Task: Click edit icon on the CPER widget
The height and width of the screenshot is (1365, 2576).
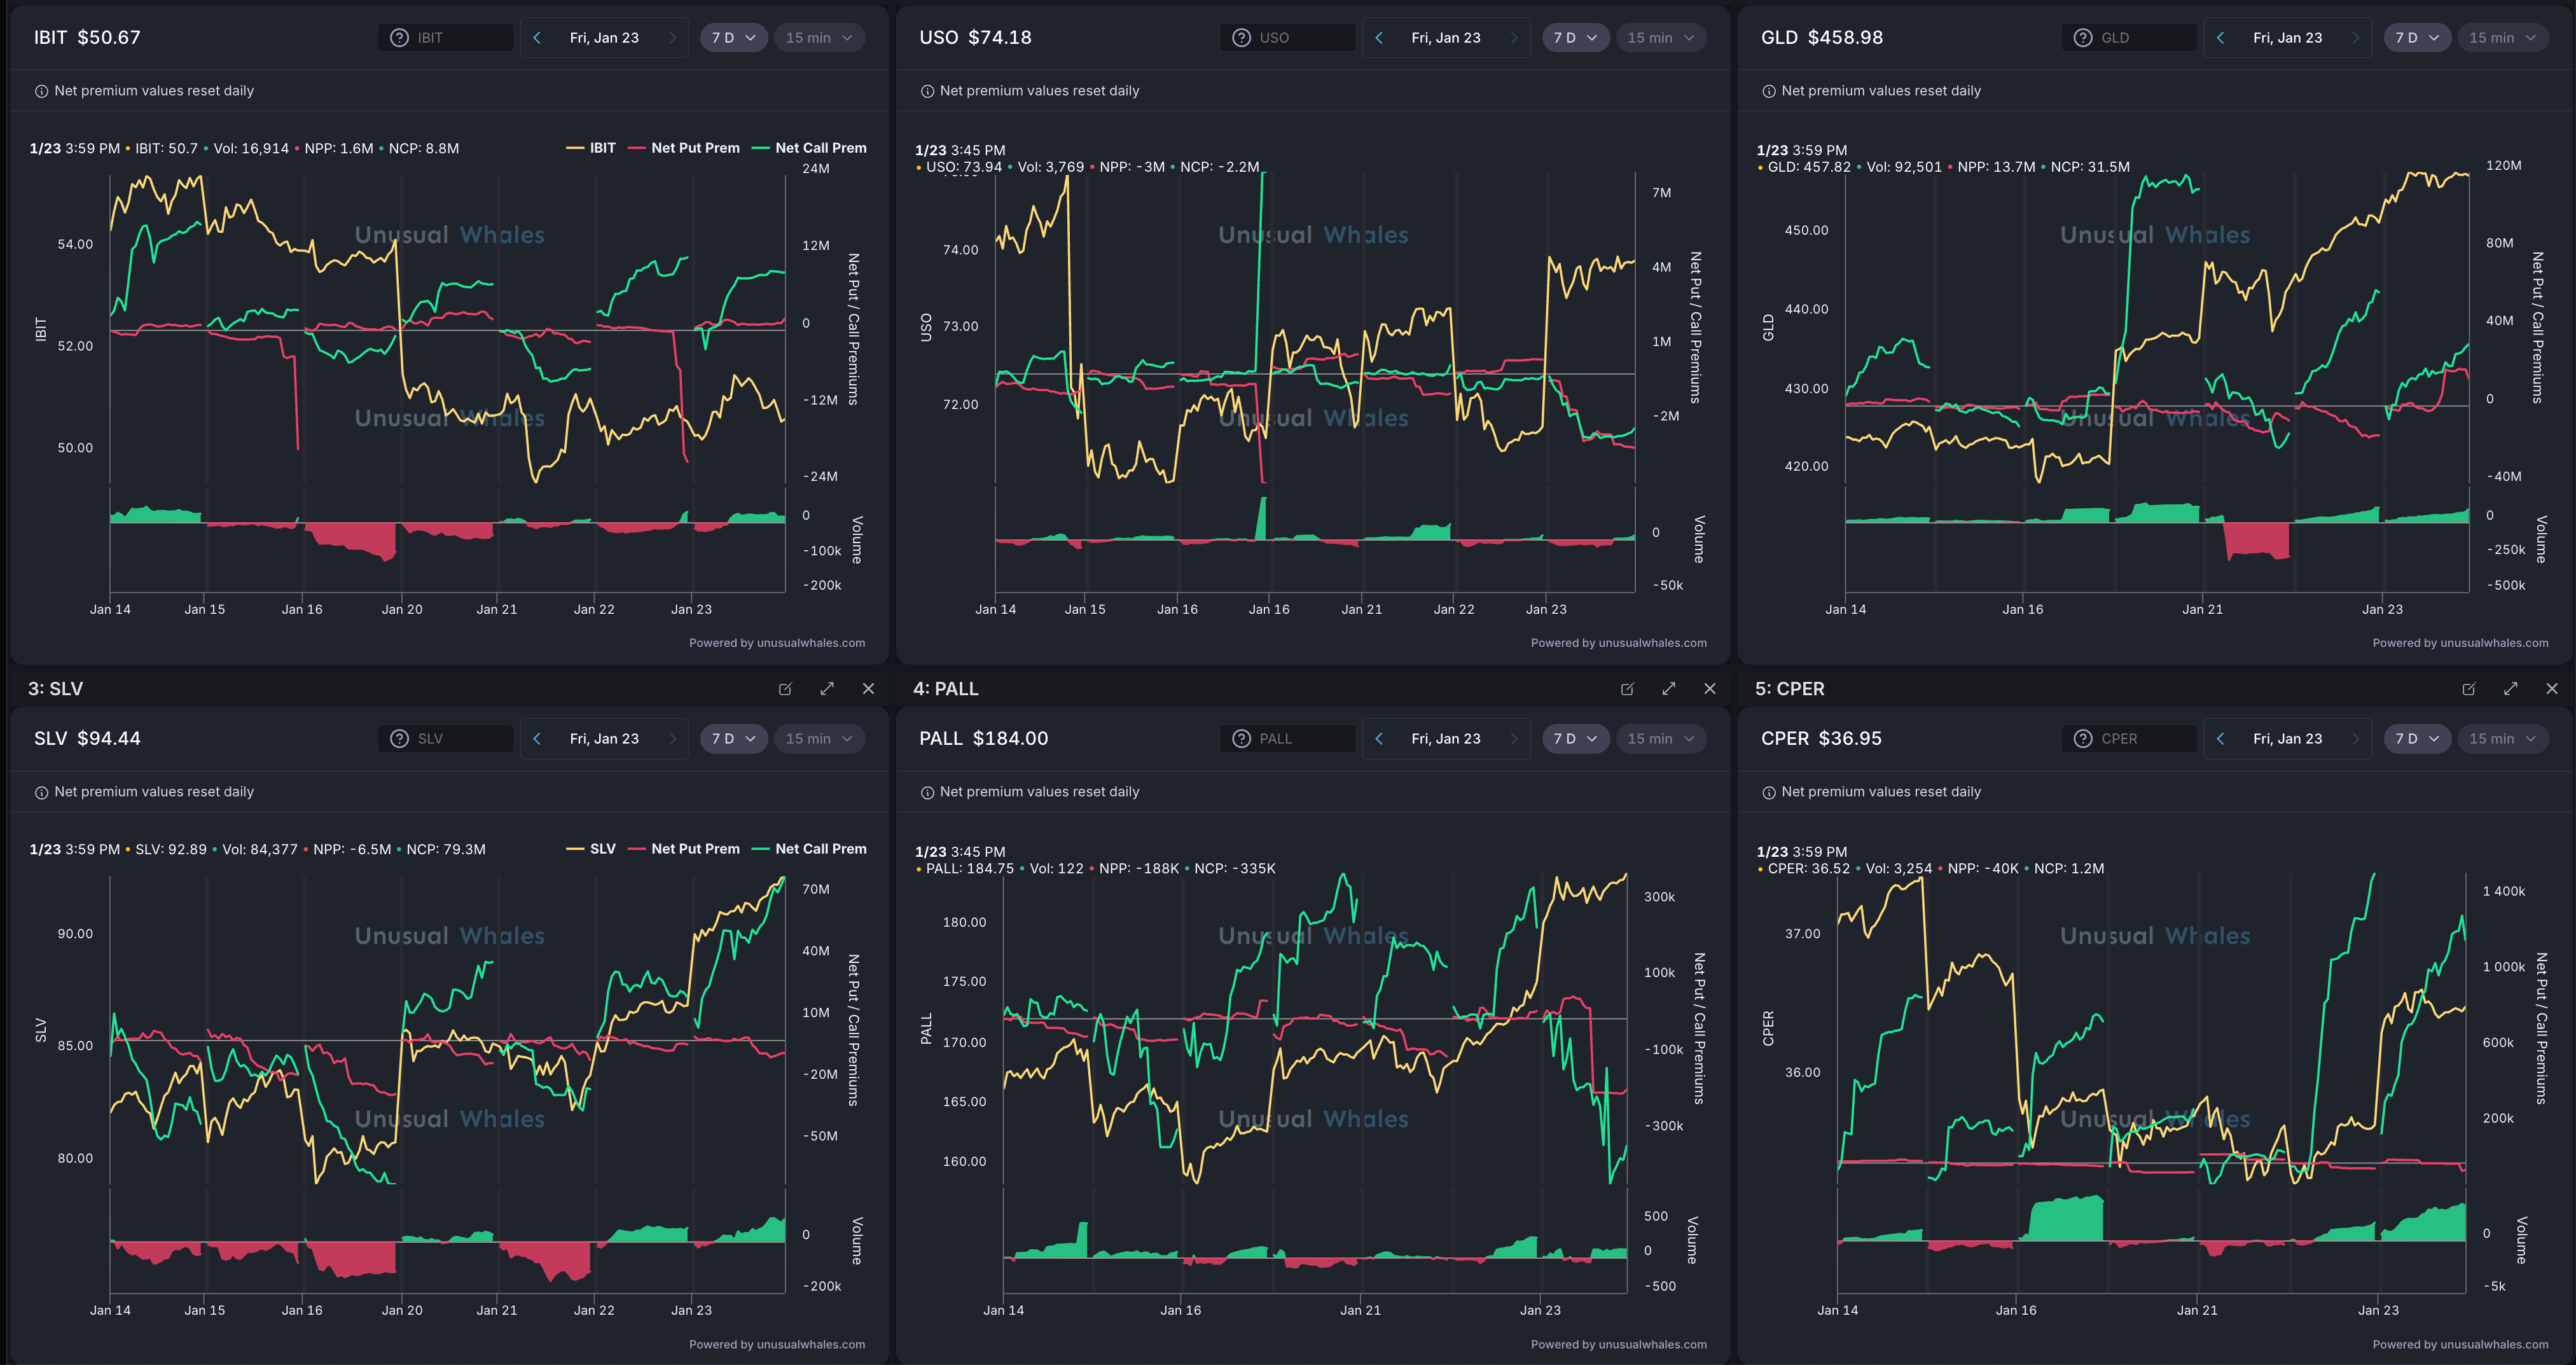Action: coord(2468,689)
